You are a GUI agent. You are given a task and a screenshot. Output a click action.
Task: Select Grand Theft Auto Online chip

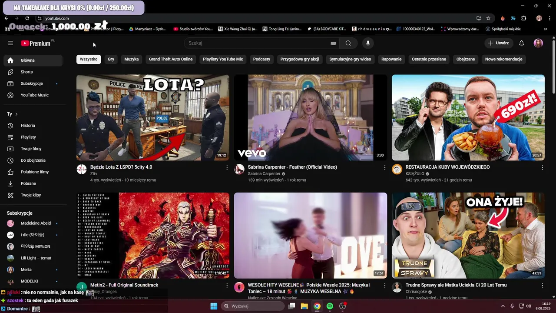pos(171,59)
